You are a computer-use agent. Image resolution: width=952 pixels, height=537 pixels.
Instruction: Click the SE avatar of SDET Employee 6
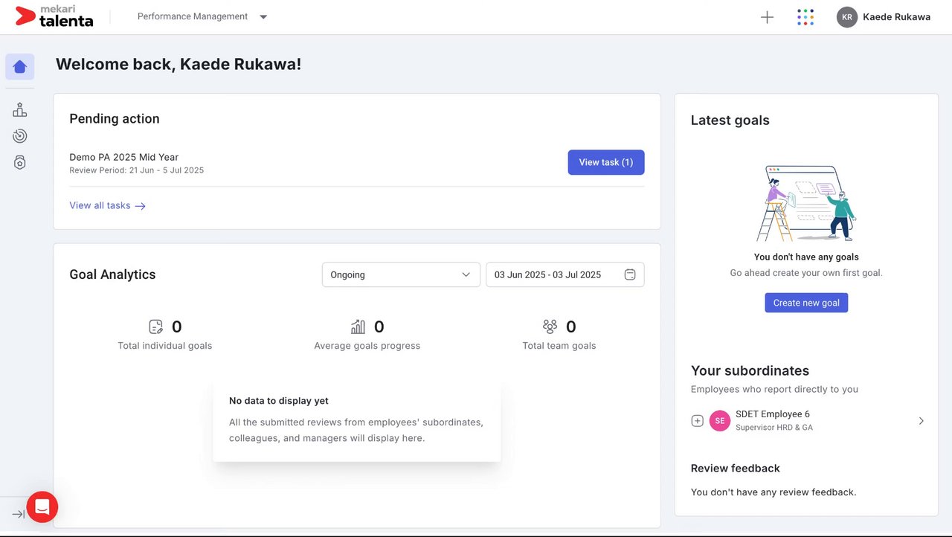click(720, 421)
